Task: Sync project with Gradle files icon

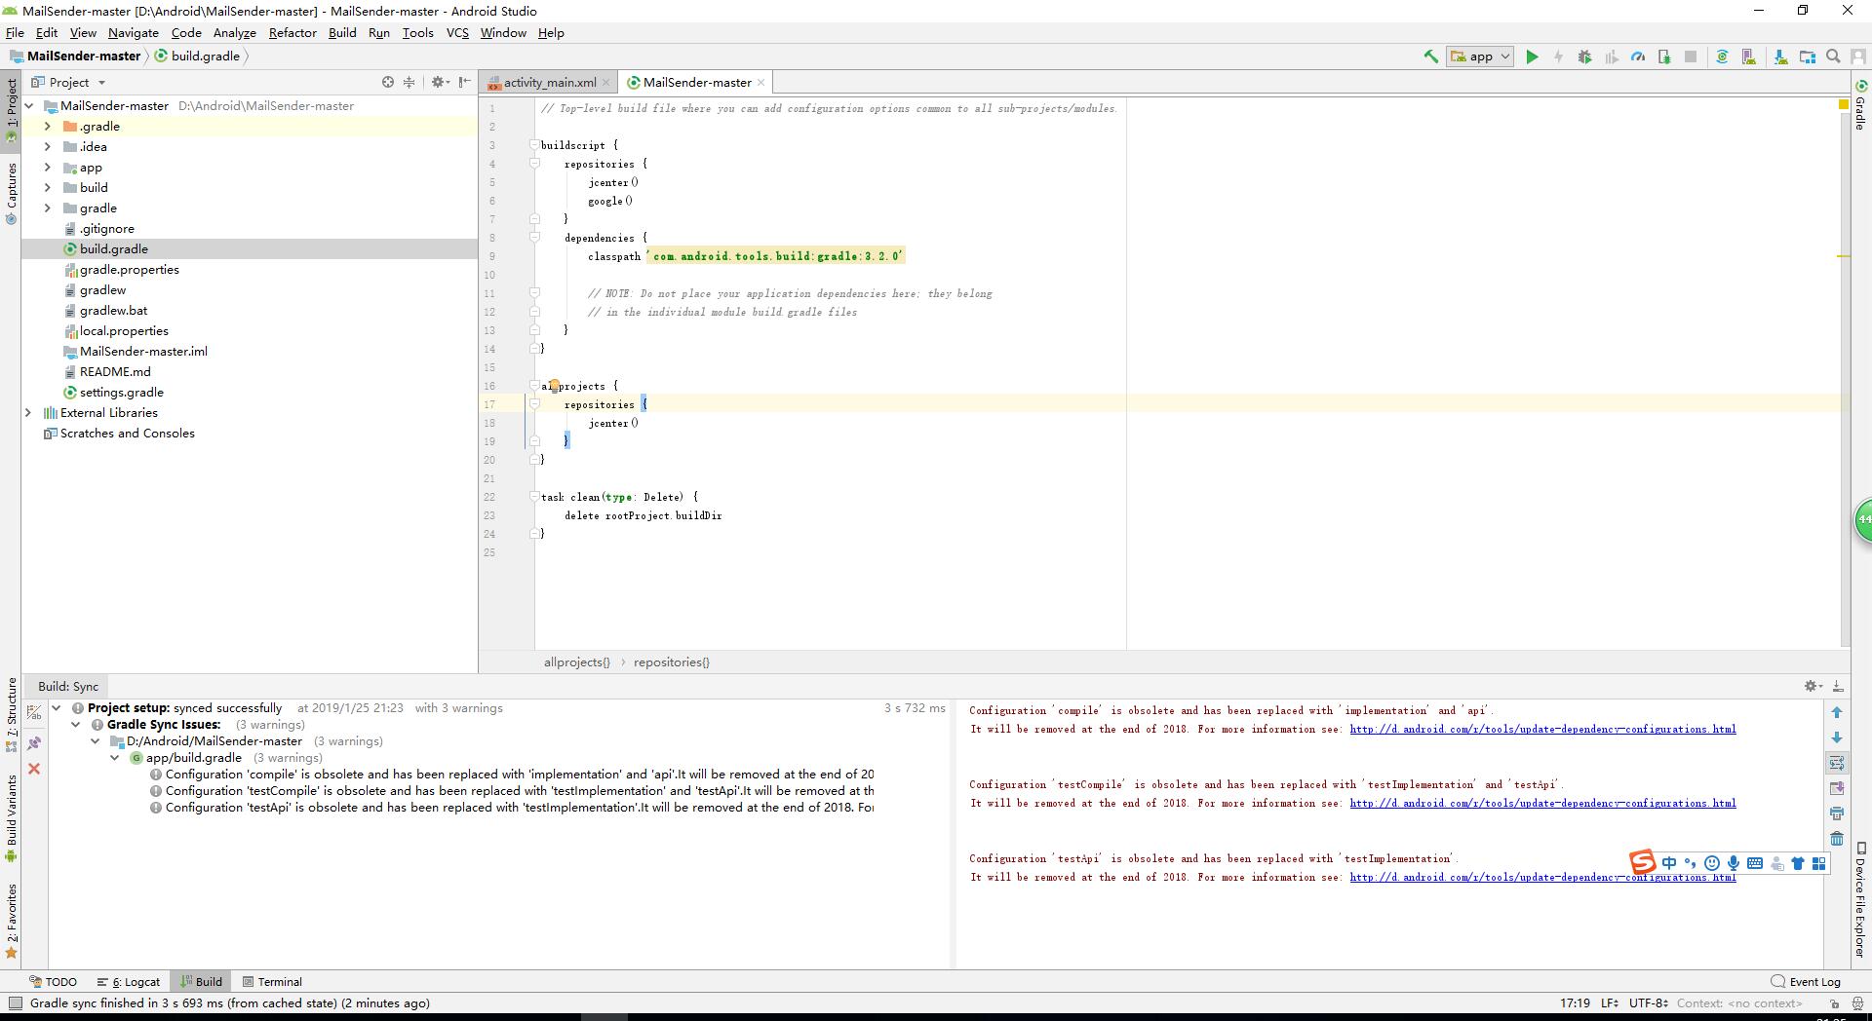Action: 1722,57
